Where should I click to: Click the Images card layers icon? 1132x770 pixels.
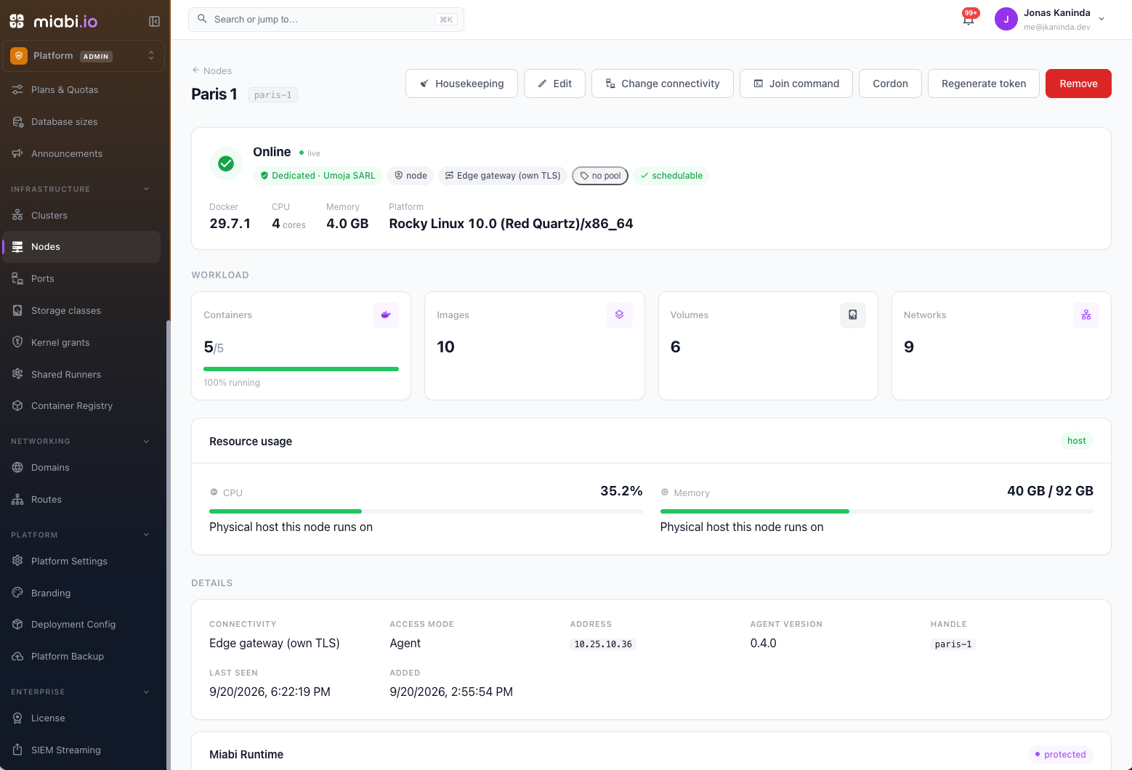point(619,315)
